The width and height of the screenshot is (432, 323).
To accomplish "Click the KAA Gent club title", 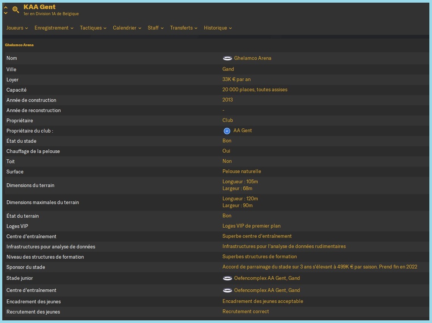I will (39, 7).
